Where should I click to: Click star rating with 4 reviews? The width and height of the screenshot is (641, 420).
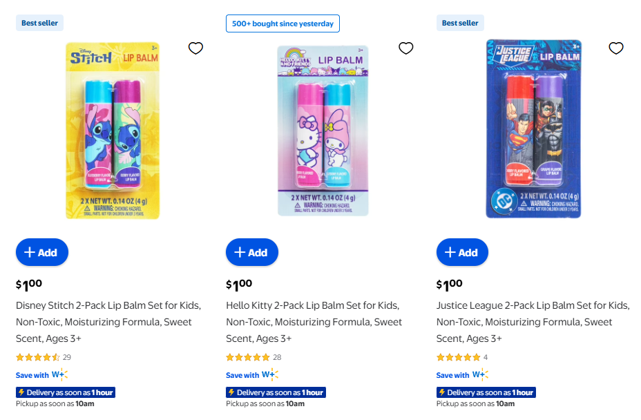coord(458,357)
